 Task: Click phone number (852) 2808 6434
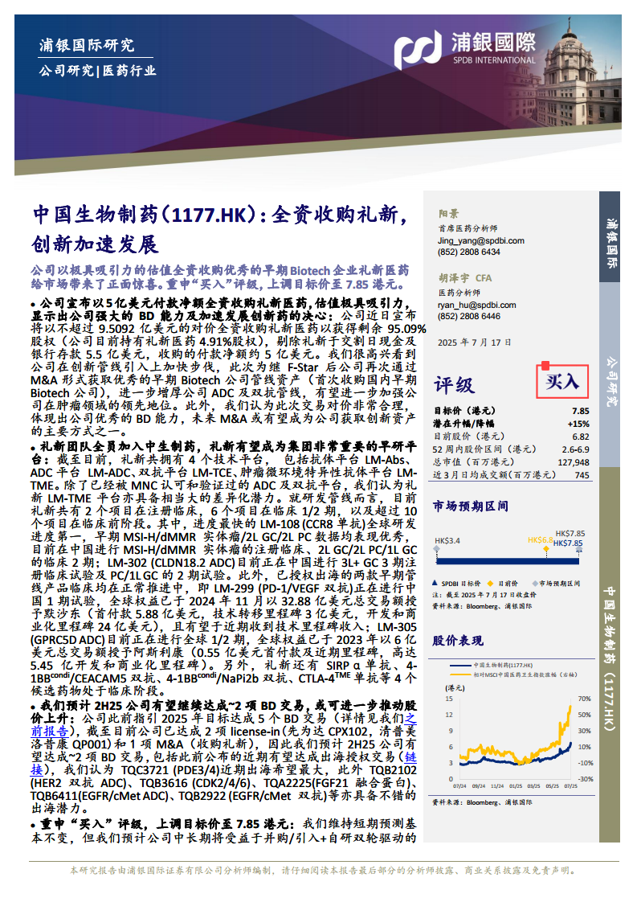(468, 252)
